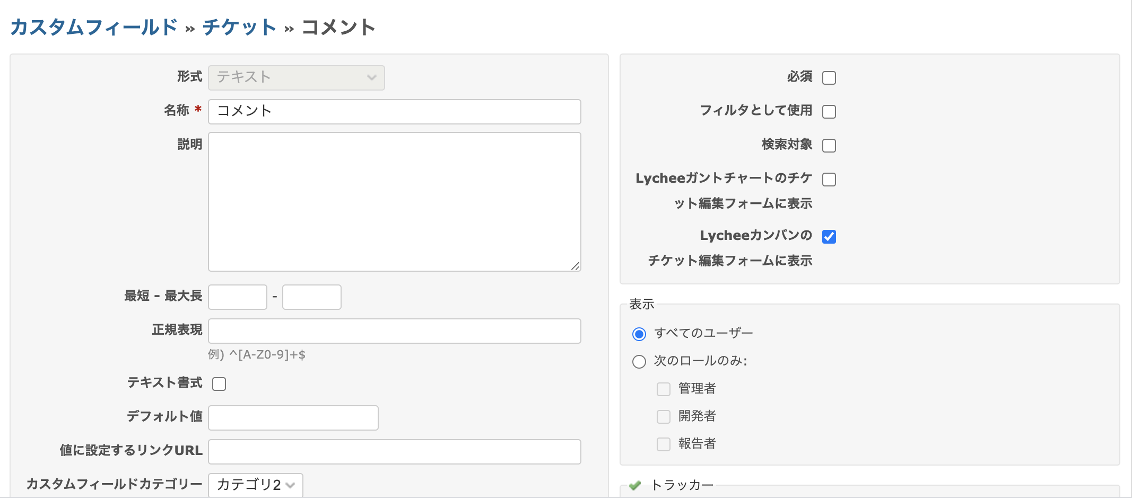Click the デフォルト値 input field
The width and height of the screenshot is (1132, 500).
point(293,418)
